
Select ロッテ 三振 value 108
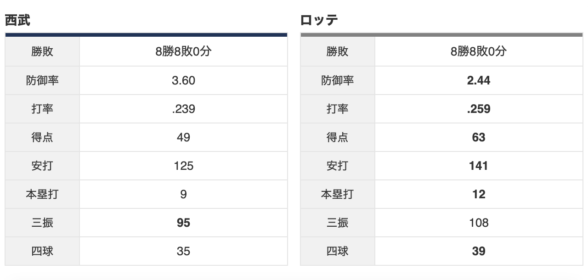[x=479, y=223]
